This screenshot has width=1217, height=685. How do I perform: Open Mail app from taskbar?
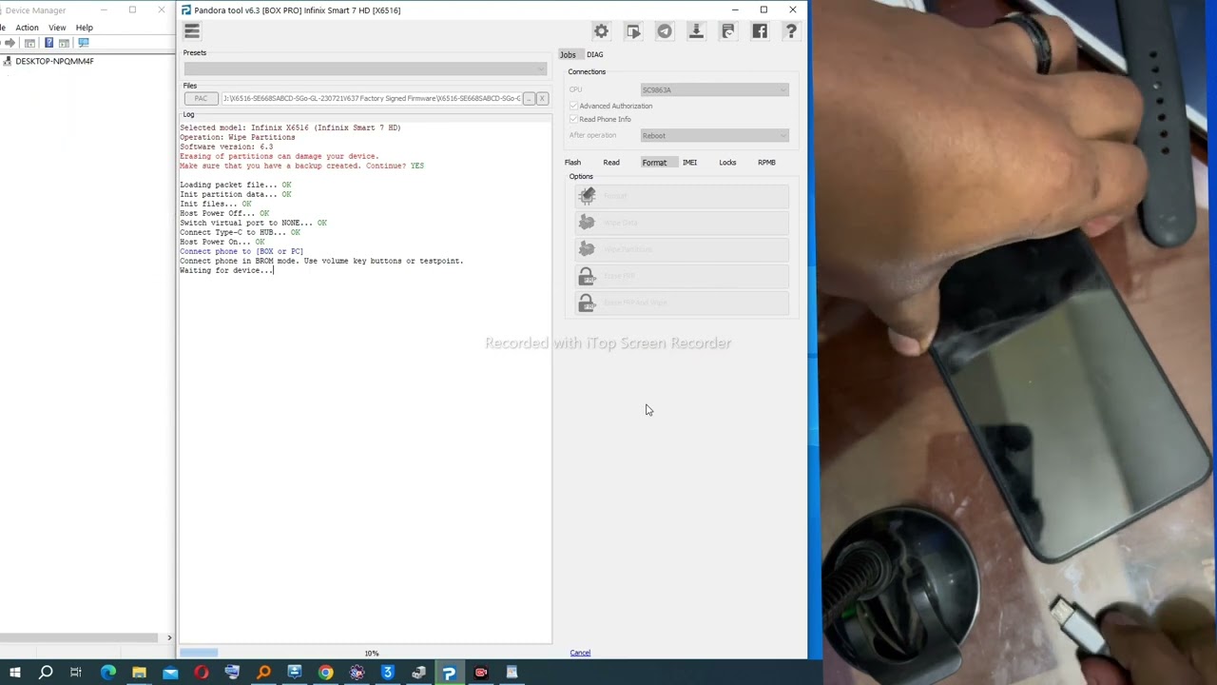[x=170, y=673]
